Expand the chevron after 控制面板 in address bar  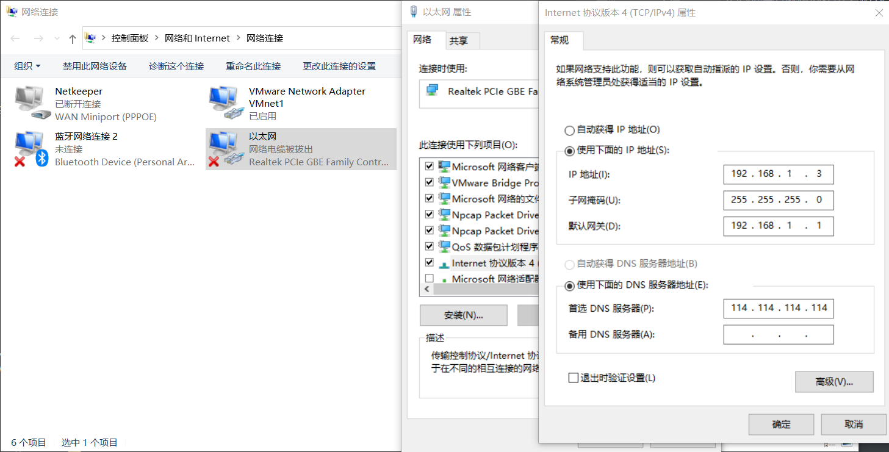click(x=157, y=38)
